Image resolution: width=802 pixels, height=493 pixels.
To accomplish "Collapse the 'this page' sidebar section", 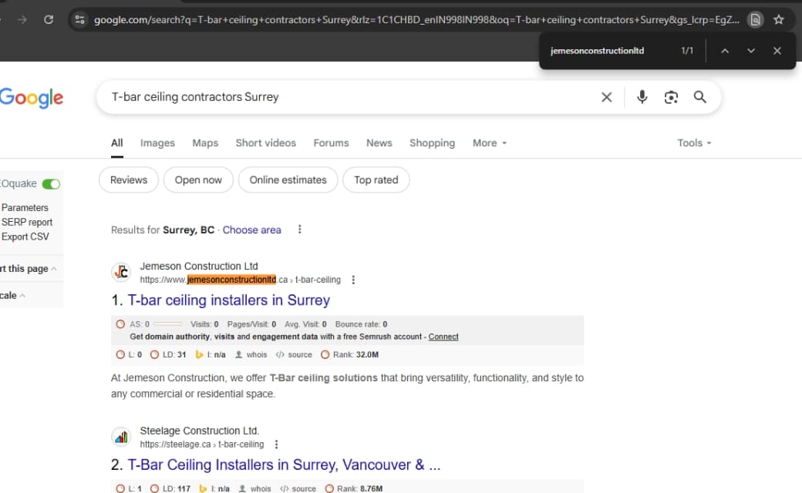I will point(54,269).
